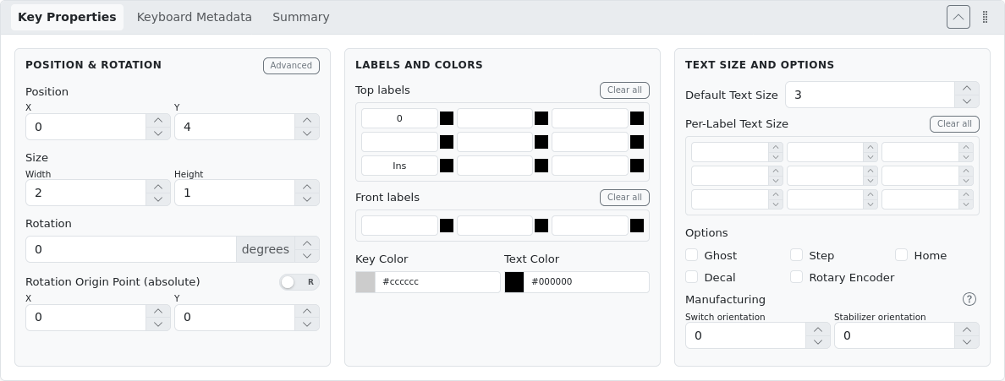Click the Advanced button in Position & Rotation
1005x381 pixels.
coord(291,66)
